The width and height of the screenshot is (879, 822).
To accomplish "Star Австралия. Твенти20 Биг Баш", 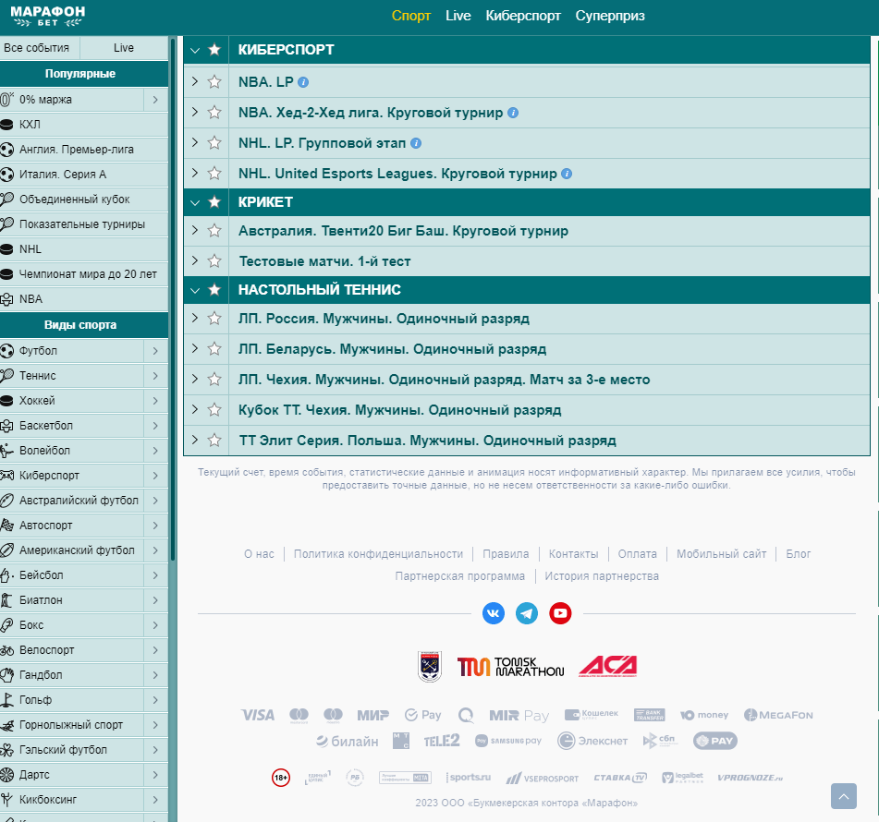I will (214, 230).
